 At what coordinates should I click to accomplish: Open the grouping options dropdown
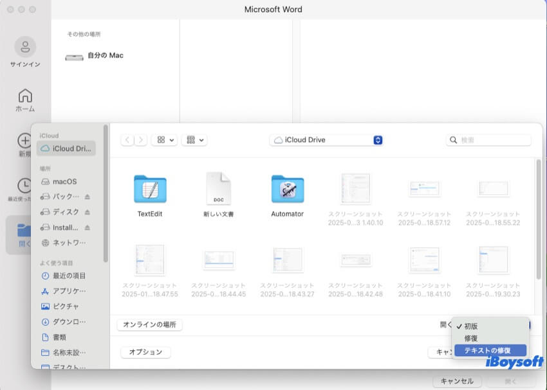(x=194, y=139)
